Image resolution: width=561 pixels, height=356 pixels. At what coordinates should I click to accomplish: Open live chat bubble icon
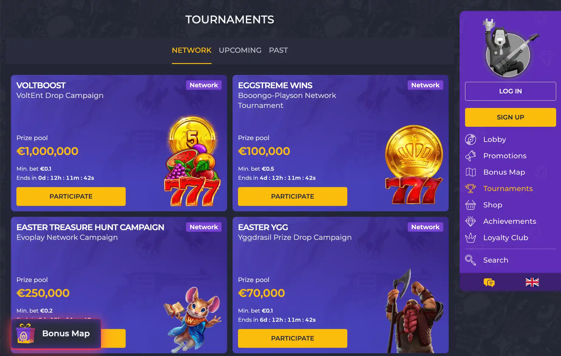pos(489,283)
